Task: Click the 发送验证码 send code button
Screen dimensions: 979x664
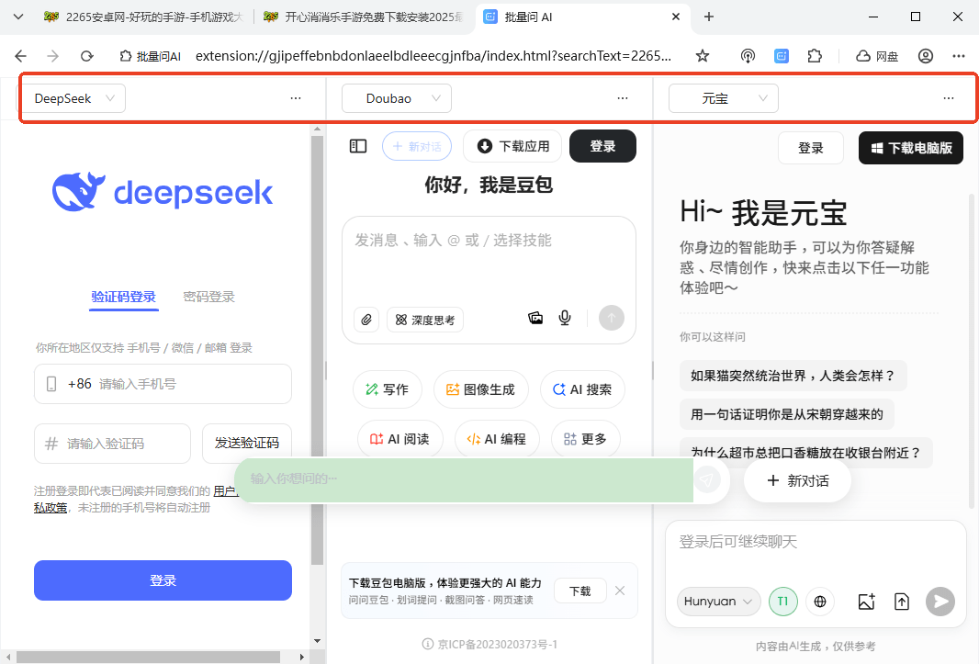Action: coord(247,442)
